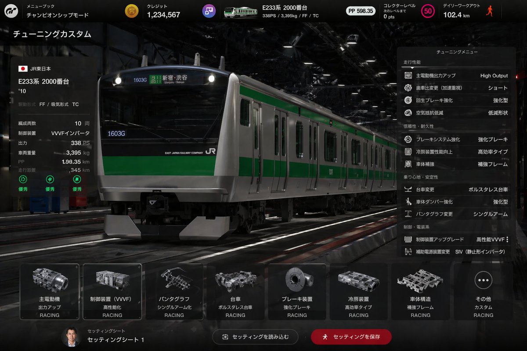Image resolution: width=527 pixels, height=351 pixels.
Task: Open the three-dot menu beside 高性能VVVF
Action: [507, 240]
